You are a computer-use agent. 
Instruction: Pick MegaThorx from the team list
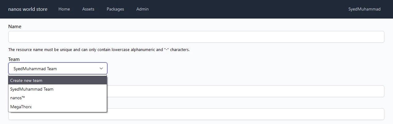[58, 107]
